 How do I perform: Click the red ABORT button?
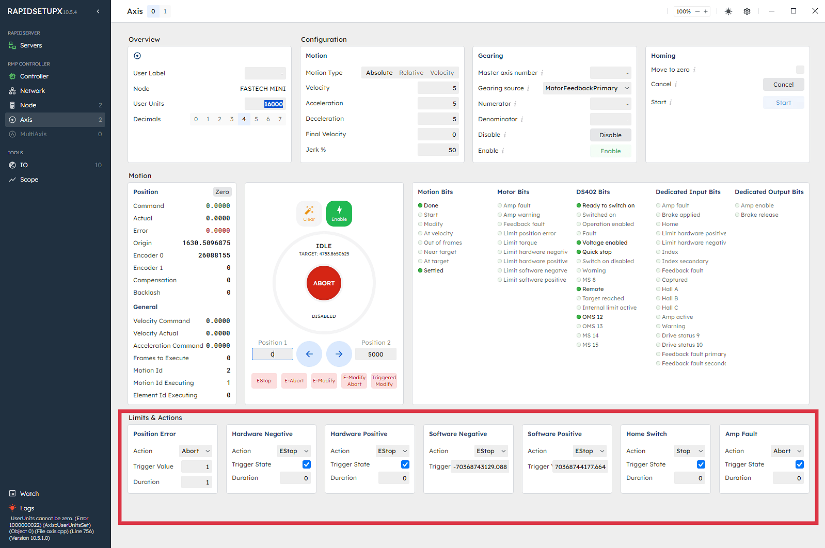[324, 283]
